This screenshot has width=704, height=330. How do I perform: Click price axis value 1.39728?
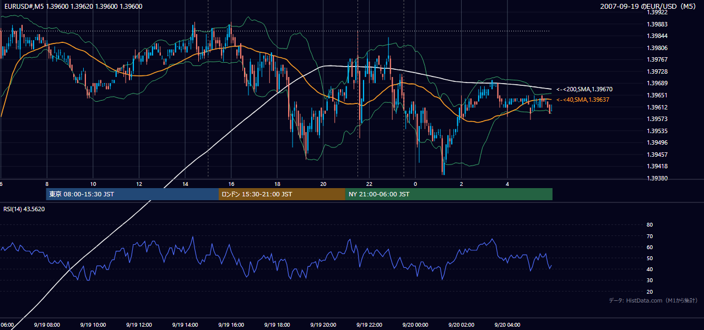[x=656, y=71]
